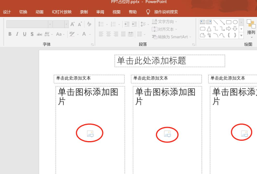
Task: Open the 帮助 tab
Action: point(133,12)
